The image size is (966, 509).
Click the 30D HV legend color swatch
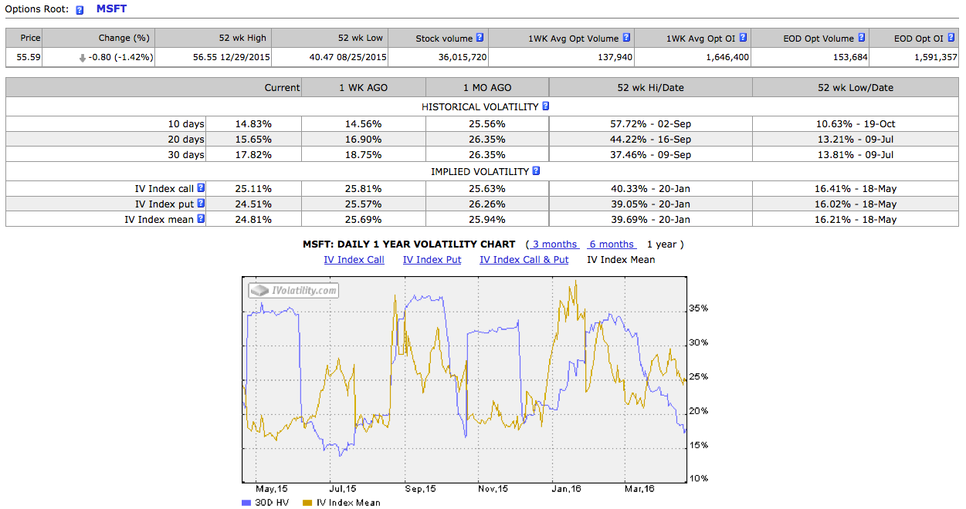247,502
